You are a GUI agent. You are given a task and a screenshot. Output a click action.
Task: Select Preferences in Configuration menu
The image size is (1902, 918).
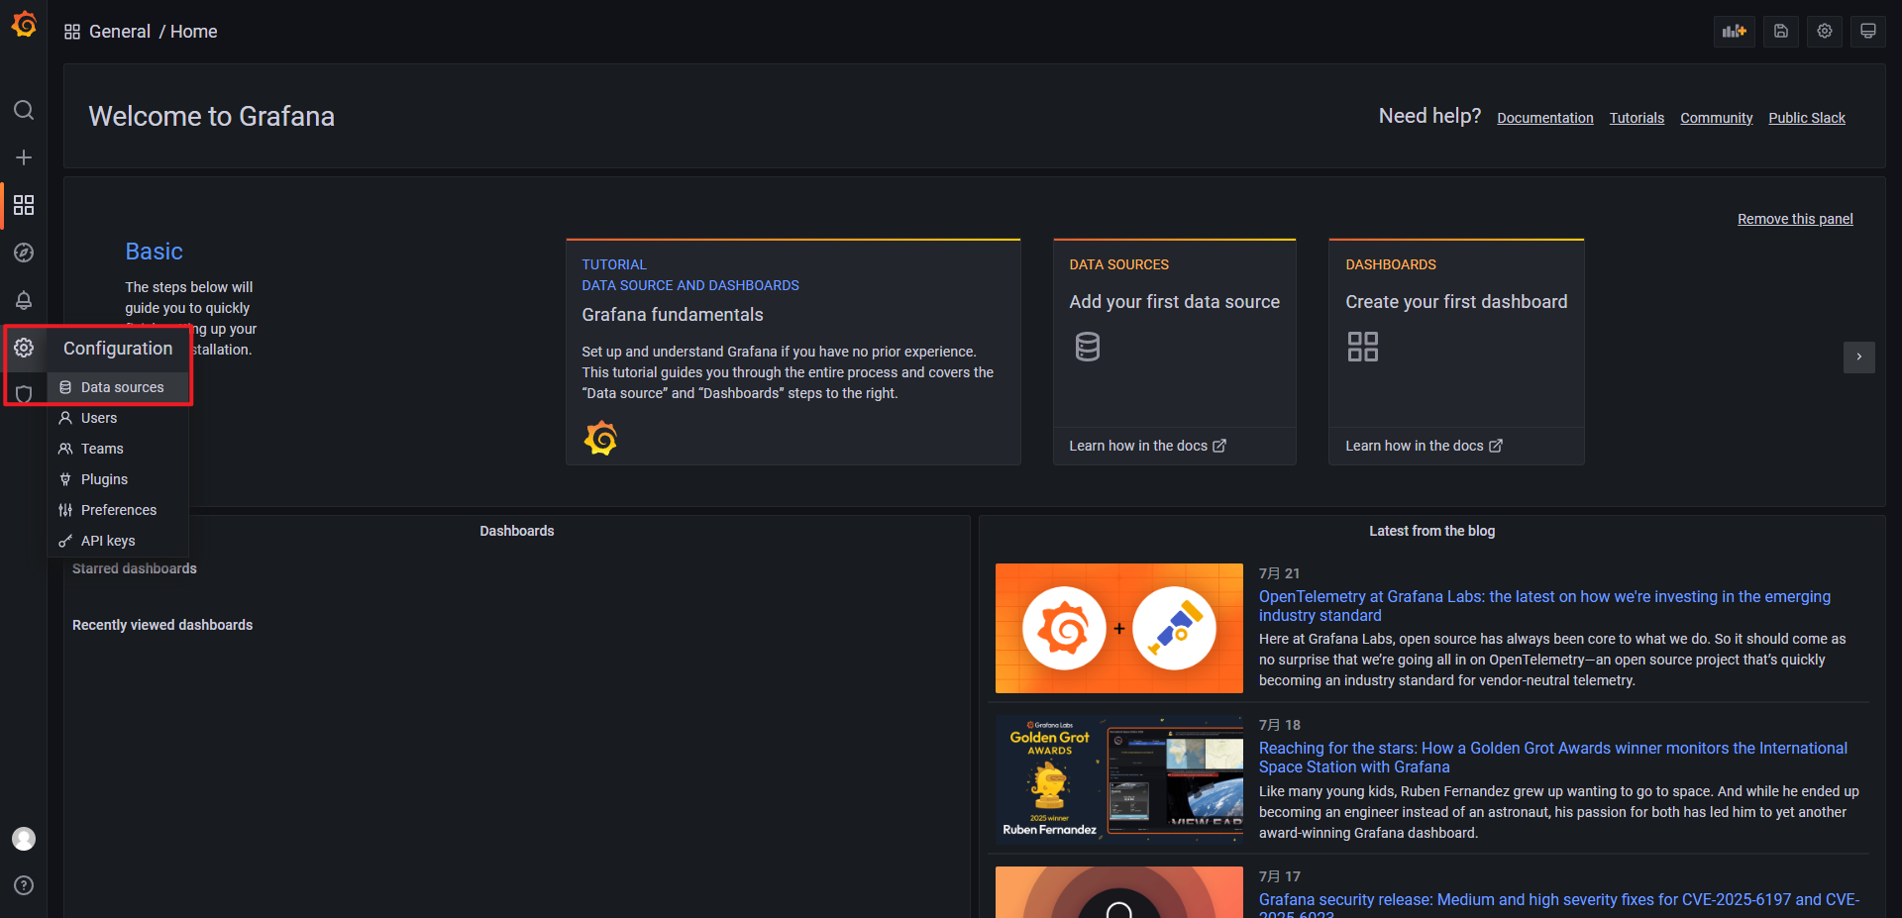coord(118,510)
